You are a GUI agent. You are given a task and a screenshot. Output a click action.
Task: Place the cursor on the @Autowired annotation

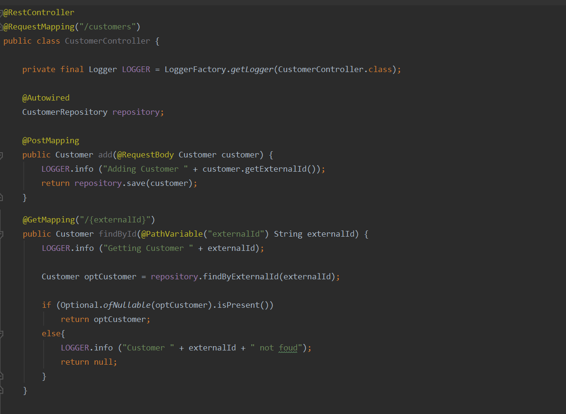tap(46, 98)
